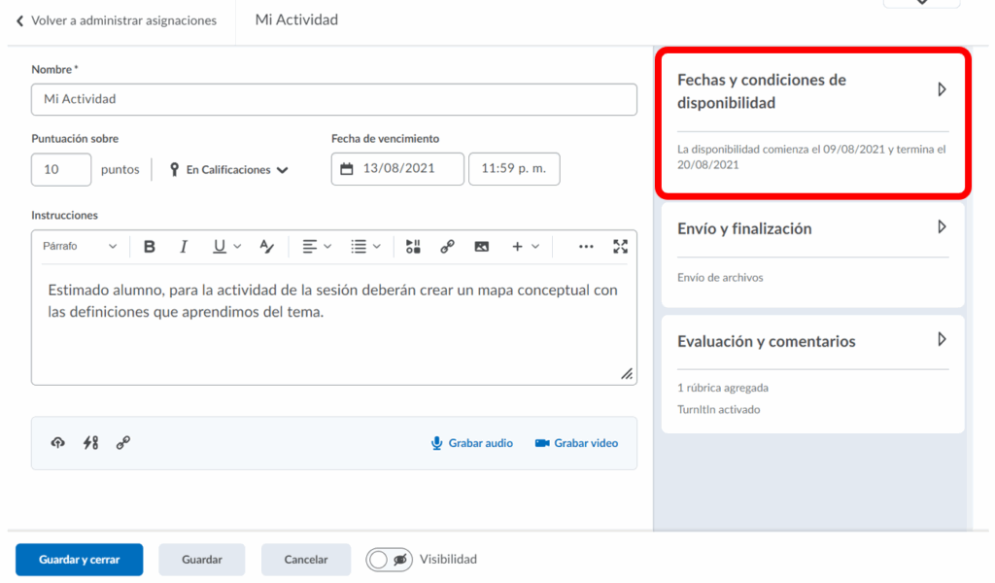The image size is (995, 583).
Task: Click the Guardar y cerrar button
Action: (x=79, y=560)
